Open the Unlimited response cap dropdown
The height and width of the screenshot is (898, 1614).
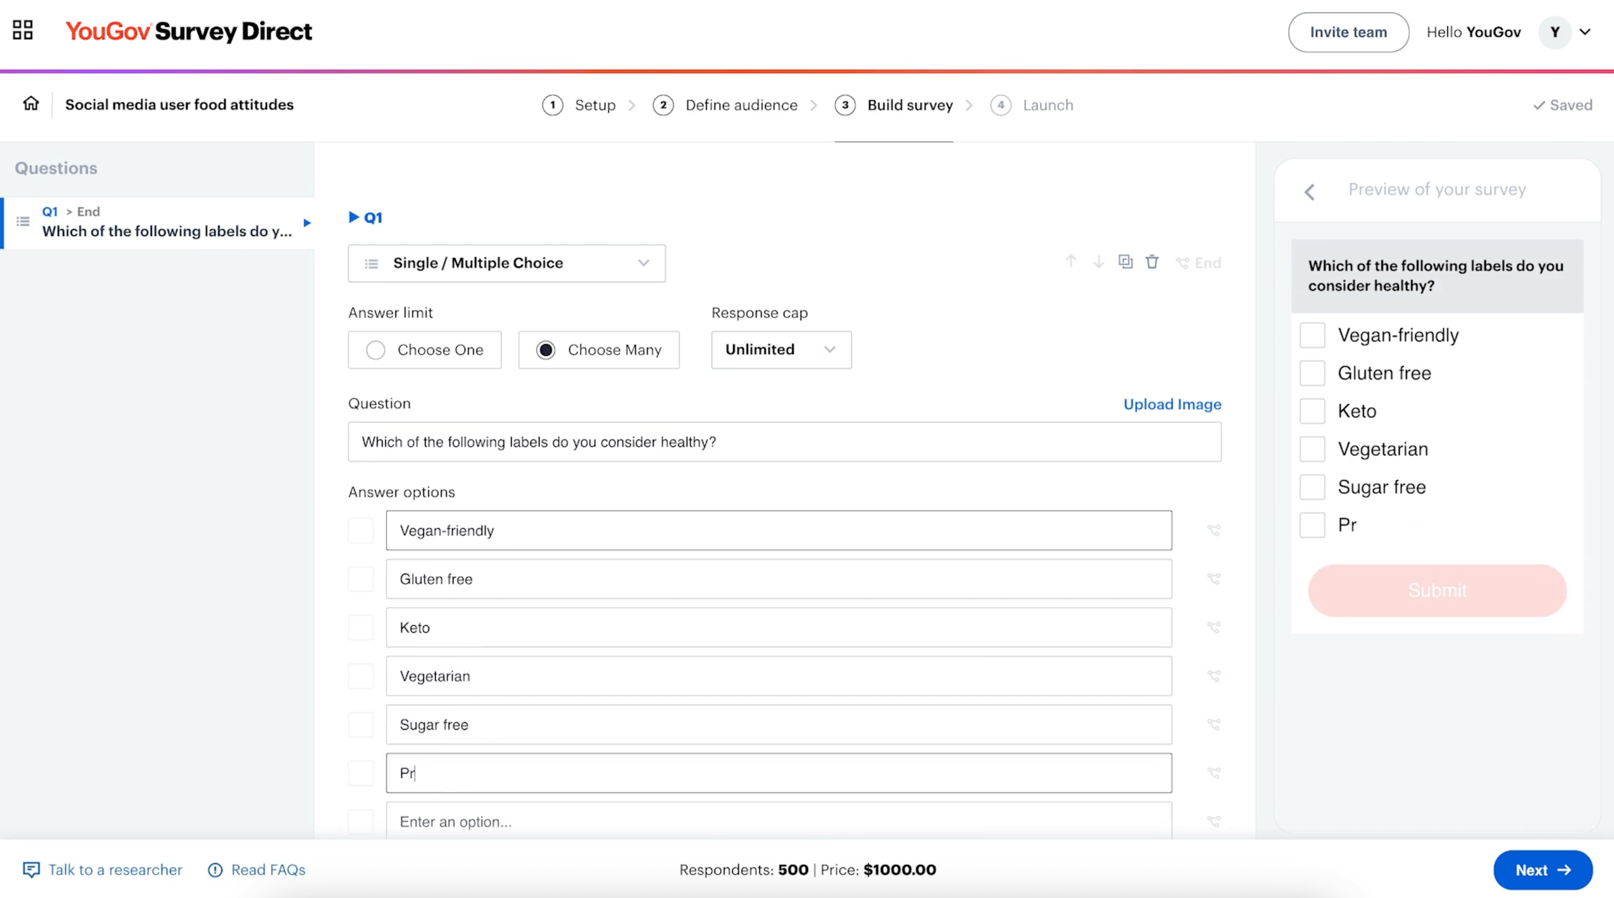click(780, 350)
